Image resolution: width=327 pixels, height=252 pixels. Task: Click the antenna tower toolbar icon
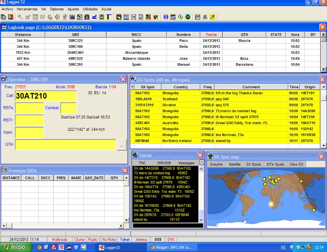click(205, 17)
